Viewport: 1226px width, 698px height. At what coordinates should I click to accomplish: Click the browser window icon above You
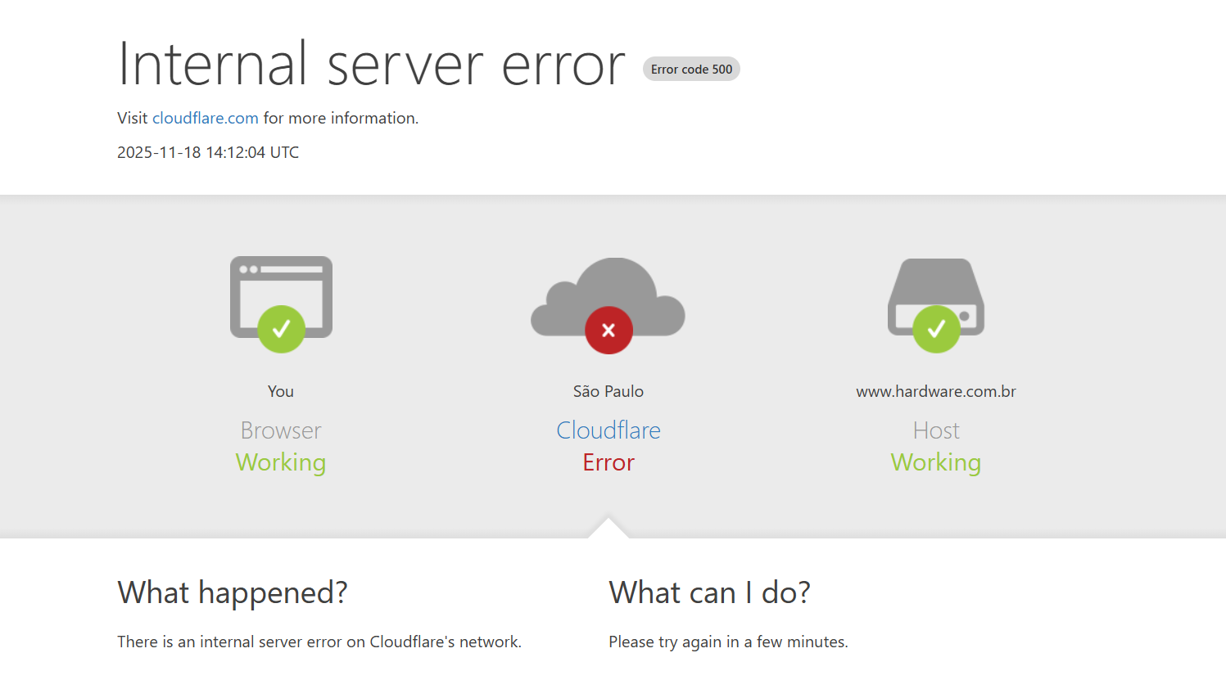(281, 304)
